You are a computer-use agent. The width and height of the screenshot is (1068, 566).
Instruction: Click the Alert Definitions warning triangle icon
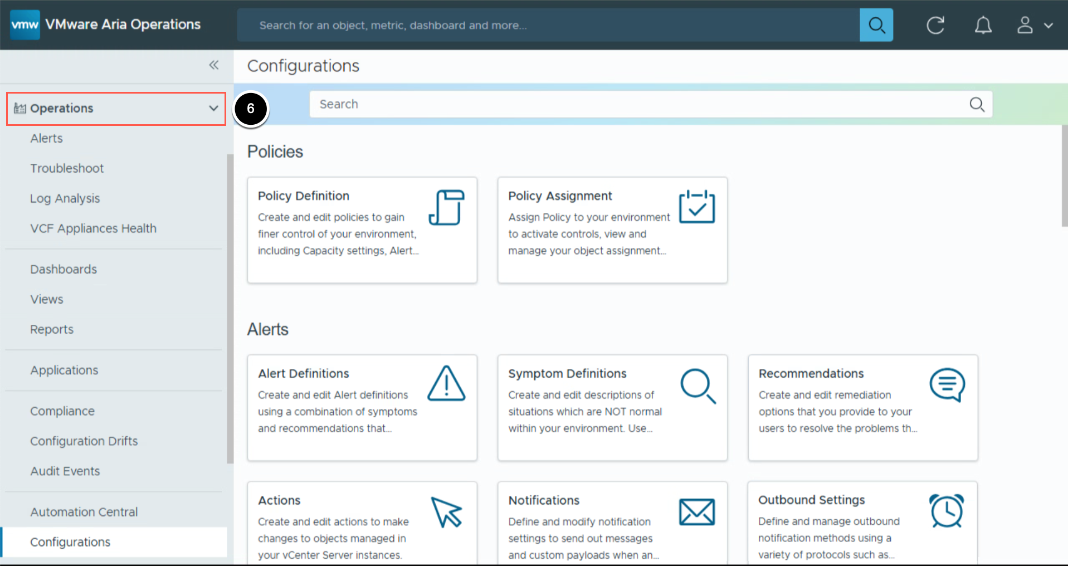tap(446, 384)
